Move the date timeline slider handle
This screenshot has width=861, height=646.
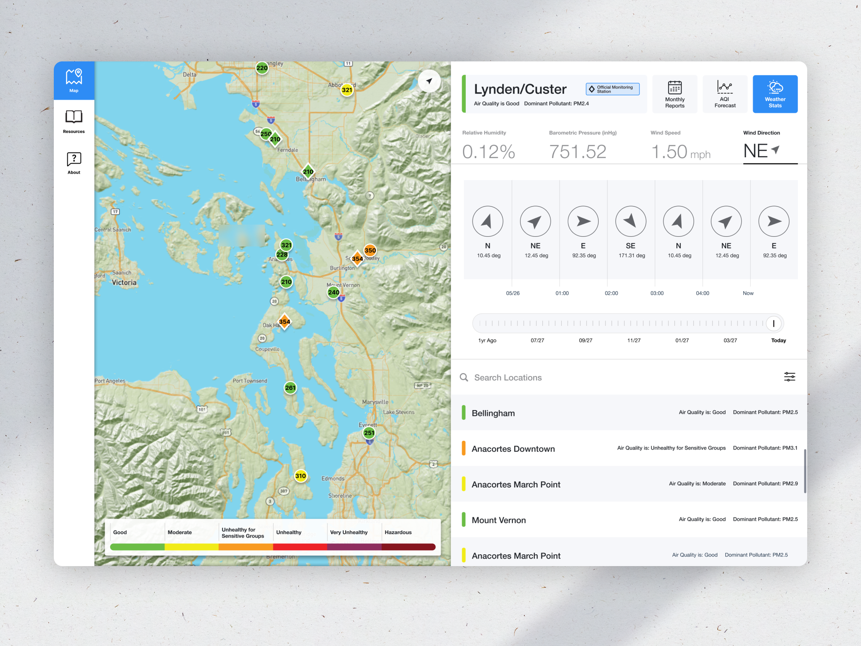click(x=774, y=323)
